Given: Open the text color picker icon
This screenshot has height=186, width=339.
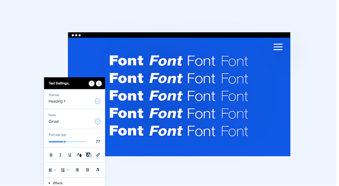Looking at the screenshot, I should pos(79,155).
